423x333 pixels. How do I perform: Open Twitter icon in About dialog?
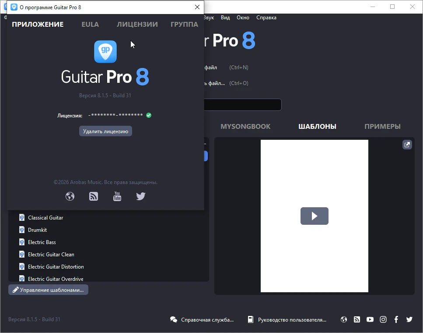tap(140, 196)
